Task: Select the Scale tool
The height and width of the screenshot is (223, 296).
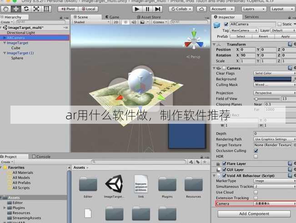Action: tap(36, 9)
